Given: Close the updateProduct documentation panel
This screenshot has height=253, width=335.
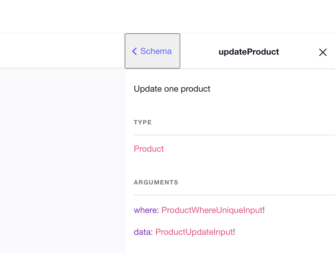Looking at the screenshot, I should click(323, 52).
